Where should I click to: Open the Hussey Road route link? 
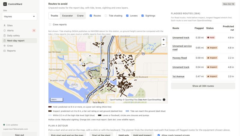(180, 58)
